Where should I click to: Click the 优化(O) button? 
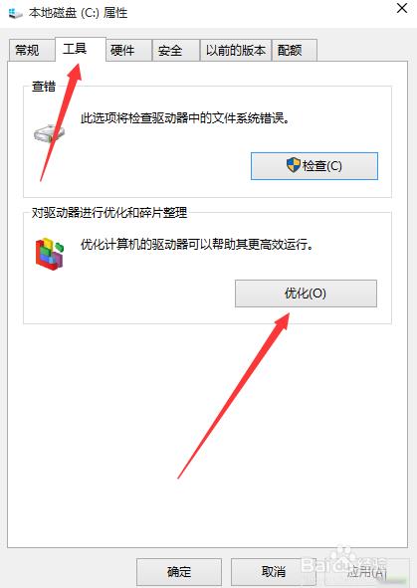pos(306,294)
